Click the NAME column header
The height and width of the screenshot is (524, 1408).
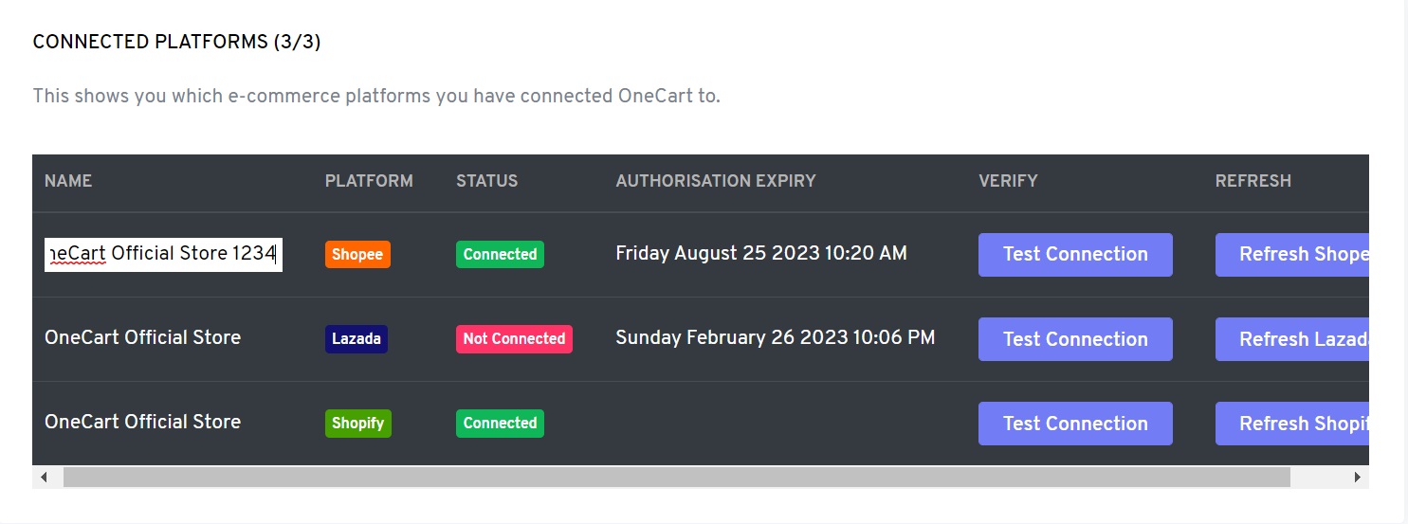(68, 181)
